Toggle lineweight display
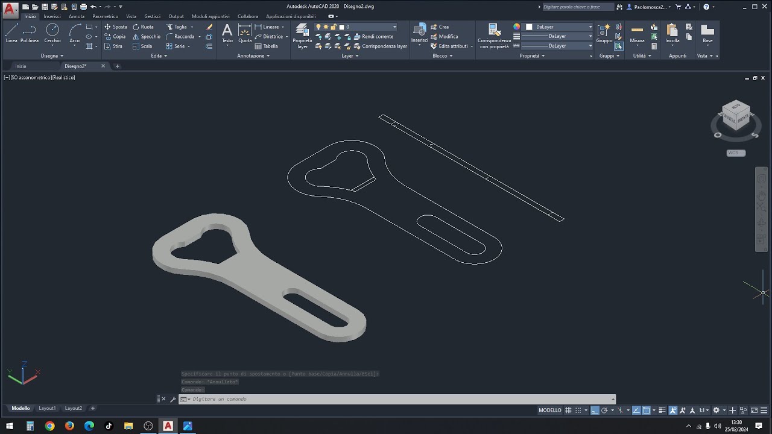The image size is (772, 434). [662, 410]
